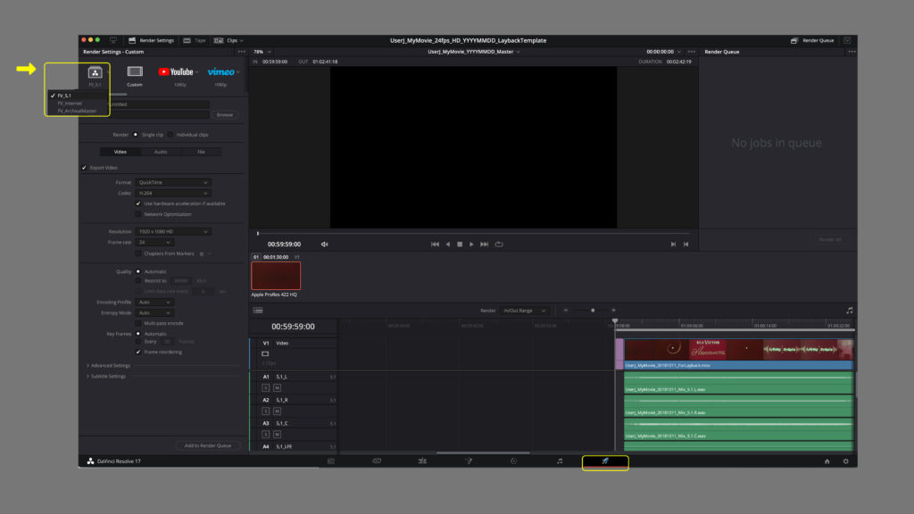914x514 pixels.
Task: Switch to the File settings tab
Action: click(201, 152)
